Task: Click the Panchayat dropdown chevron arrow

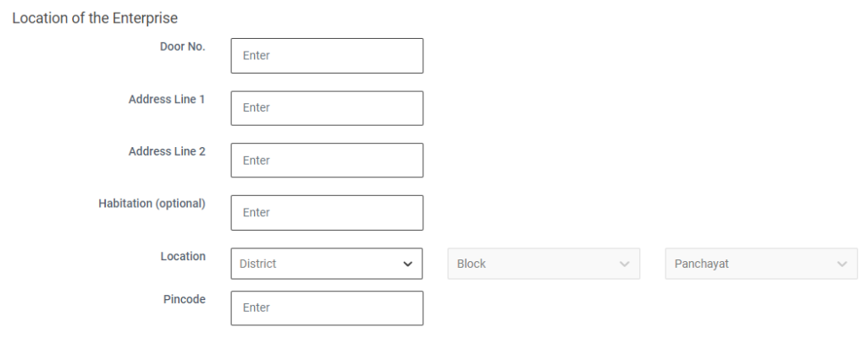Action: click(x=842, y=264)
